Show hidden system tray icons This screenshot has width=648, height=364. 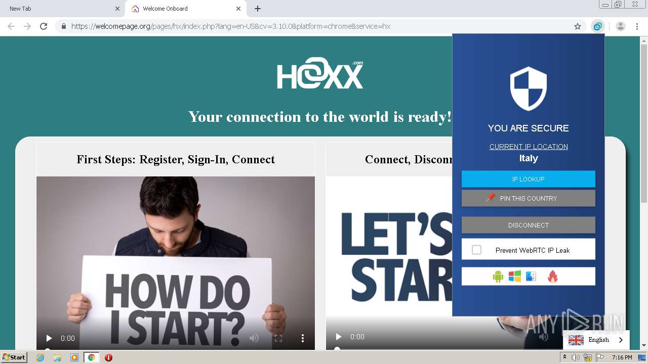coord(565,357)
